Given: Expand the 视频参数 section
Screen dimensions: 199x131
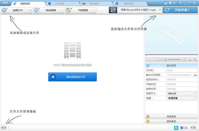Looking at the screenshot, I should point(171,117).
